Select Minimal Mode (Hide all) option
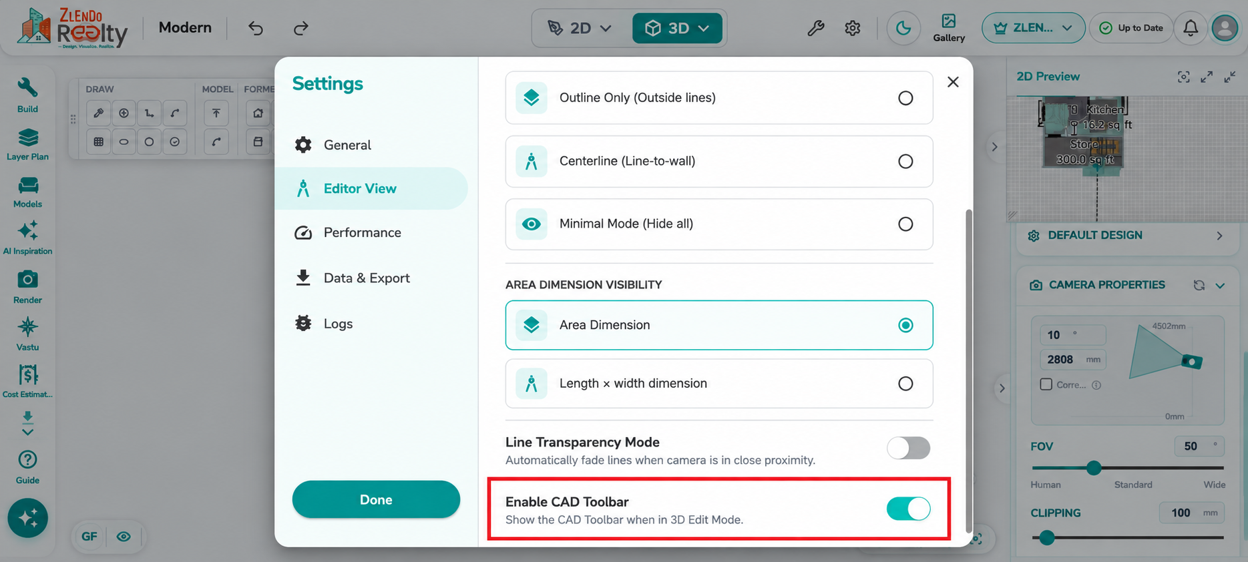The image size is (1248, 562). (719, 224)
